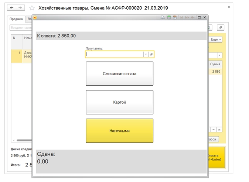
Task: Click the partly hidden касса button
Action: (214, 139)
